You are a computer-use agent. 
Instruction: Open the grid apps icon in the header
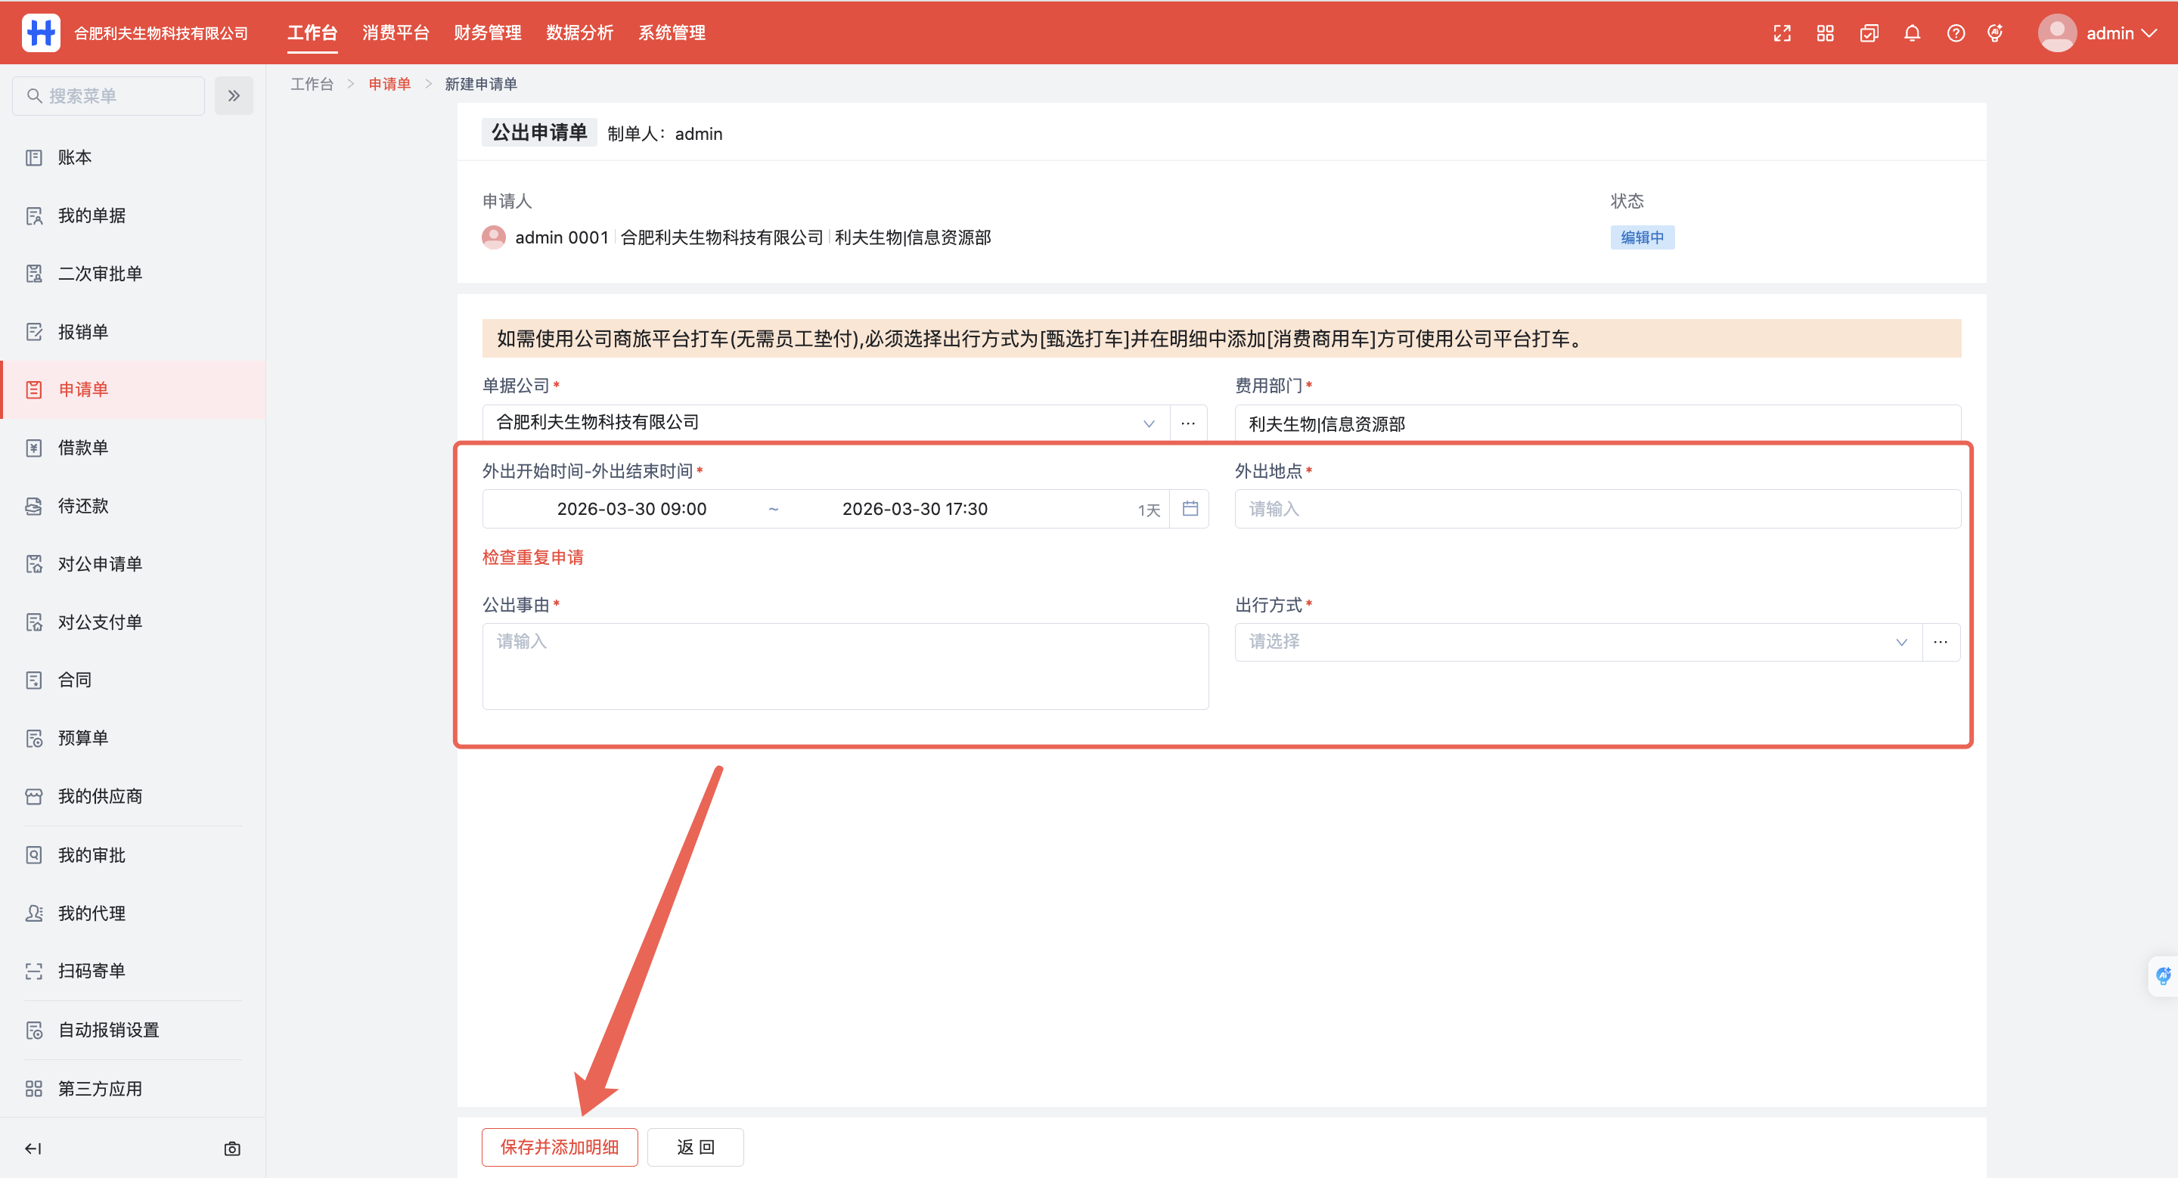1825,33
